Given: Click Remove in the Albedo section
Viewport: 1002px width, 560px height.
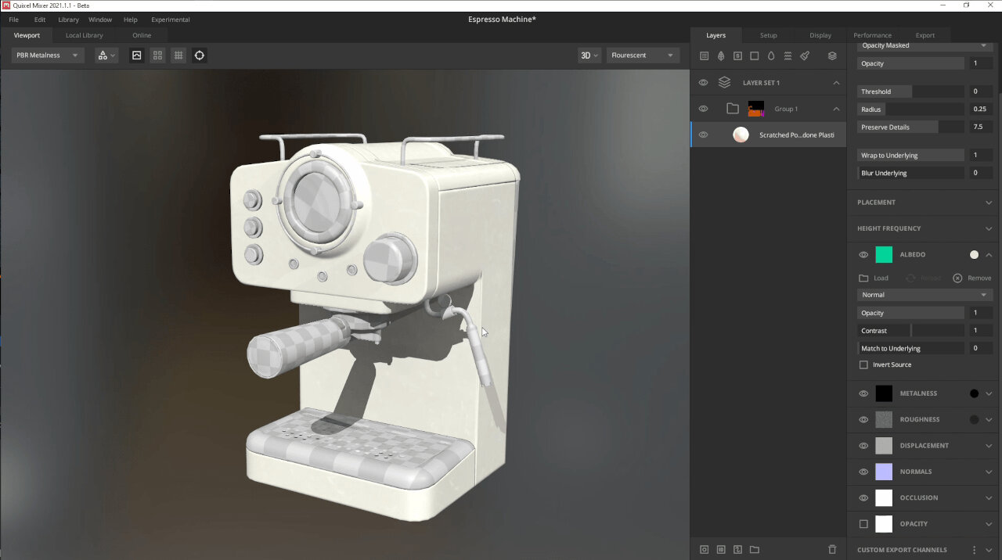Looking at the screenshot, I should 971,278.
